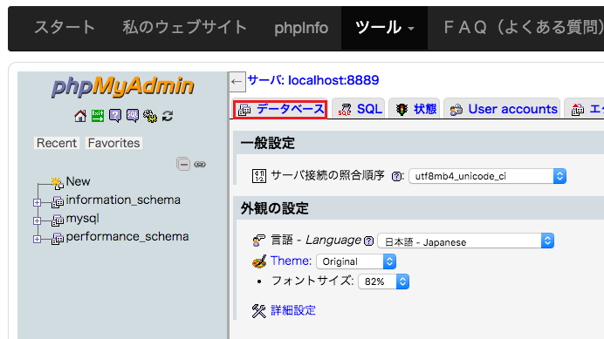Reload navigation panel with refresh icon
This screenshot has height=339, width=604.
coord(168,116)
